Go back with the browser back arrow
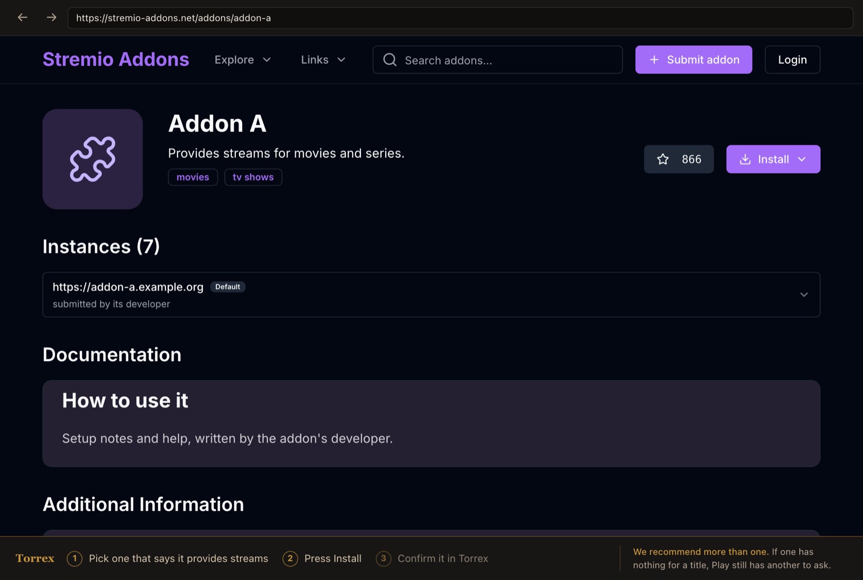 (x=23, y=17)
